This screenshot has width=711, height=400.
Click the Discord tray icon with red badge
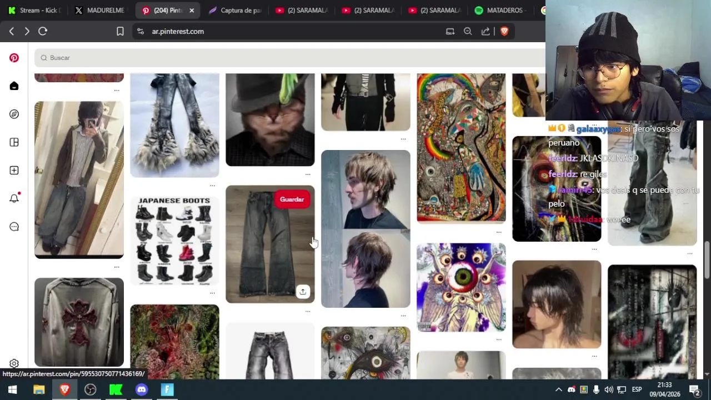click(x=571, y=389)
